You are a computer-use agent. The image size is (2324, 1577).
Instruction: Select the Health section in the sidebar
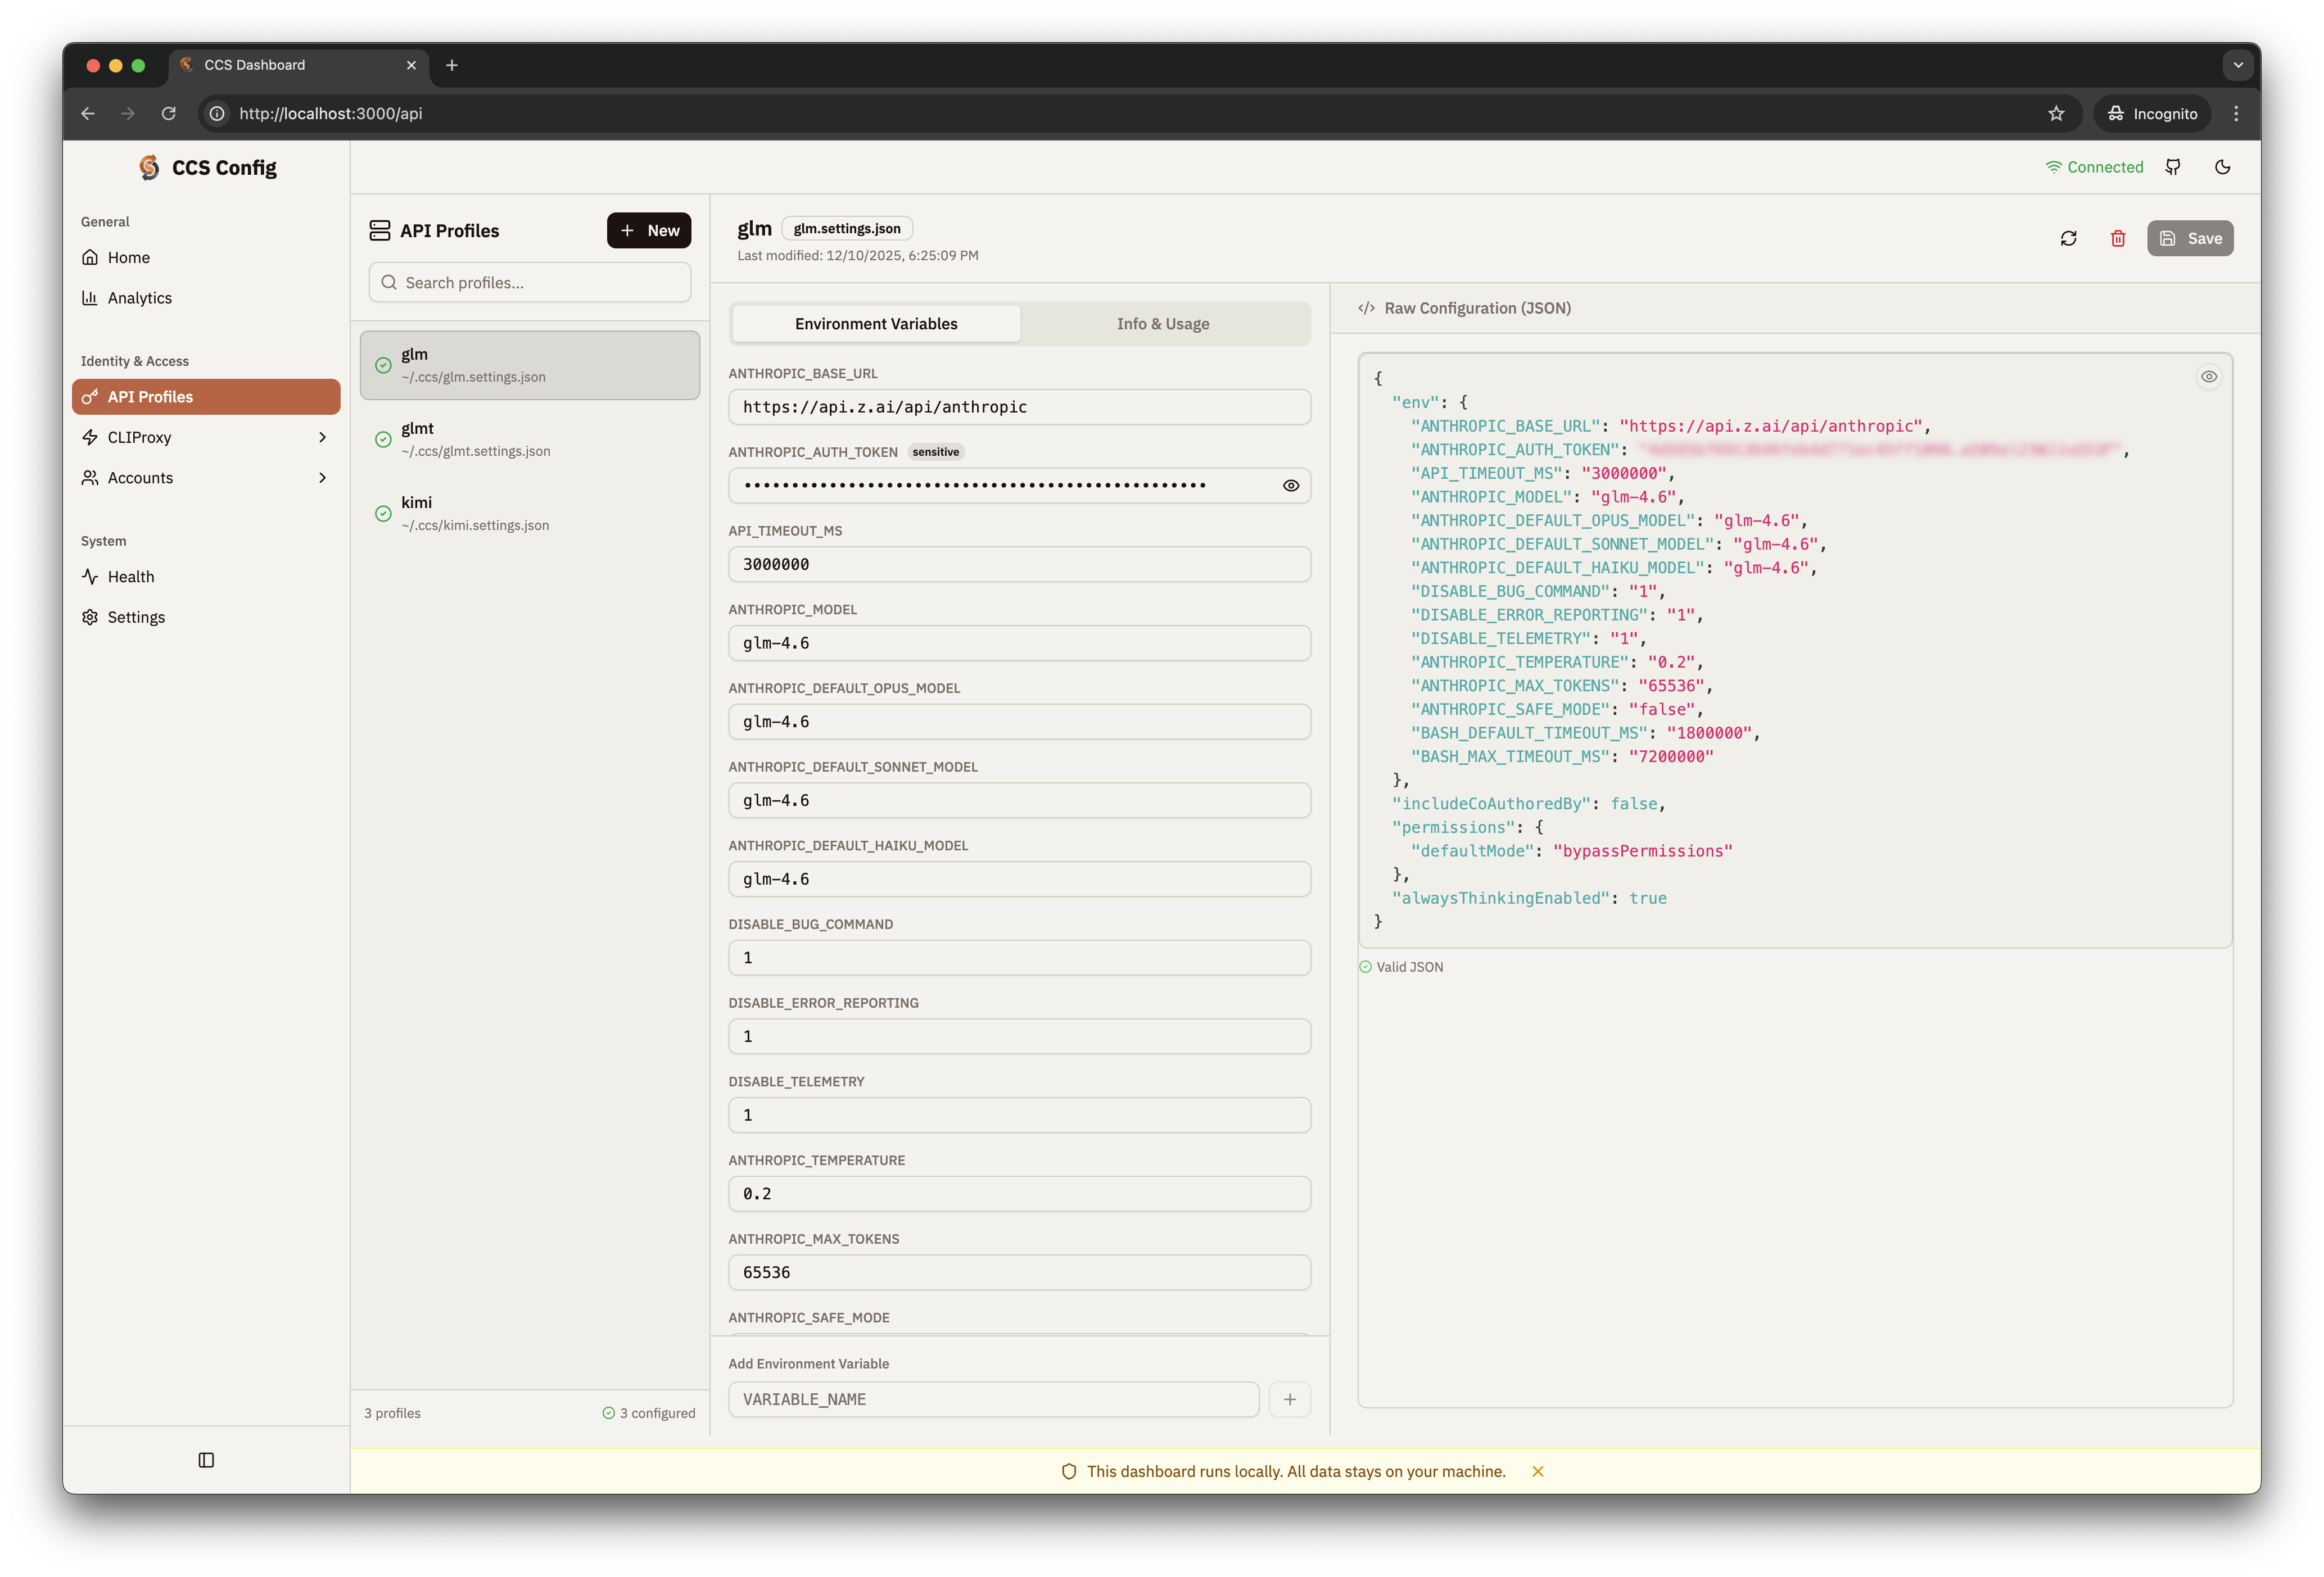(x=130, y=576)
